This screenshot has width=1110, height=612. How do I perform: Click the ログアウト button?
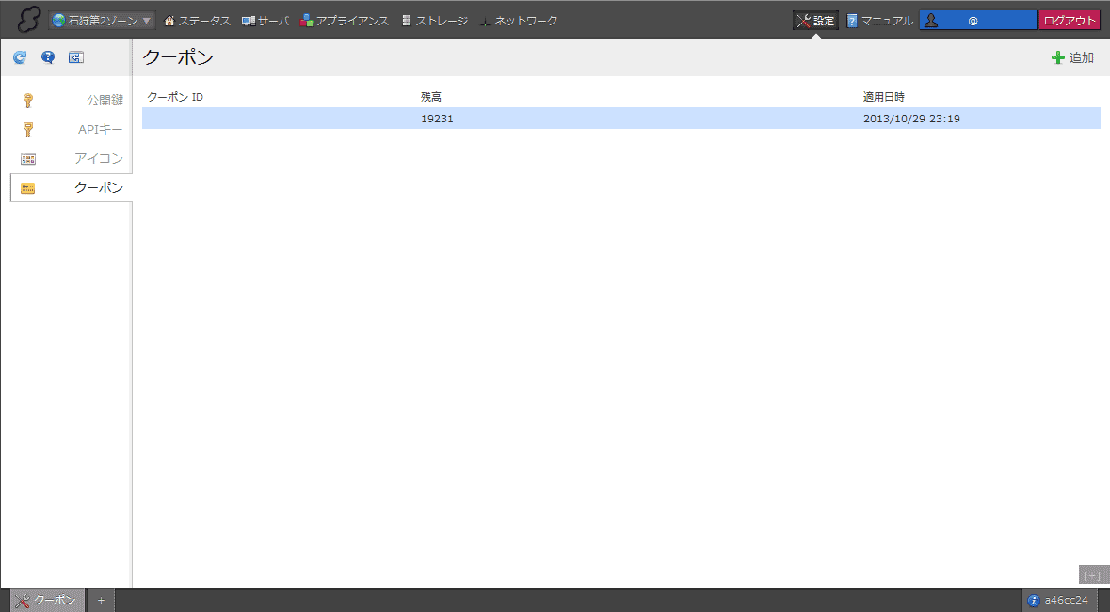(x=1069, y=21)
